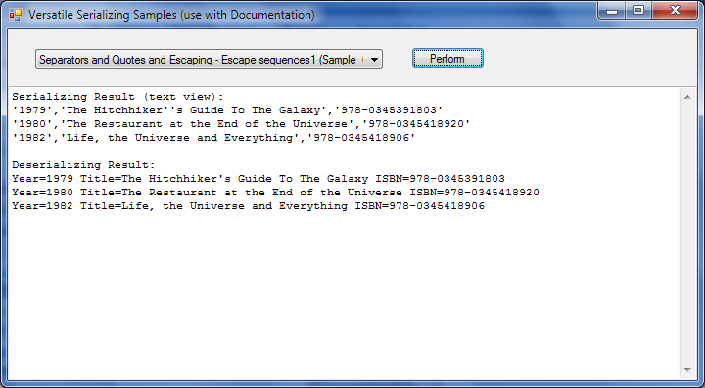705x388 pixels.
Task: Click the Perform button
Action: [x=447, y=59]
